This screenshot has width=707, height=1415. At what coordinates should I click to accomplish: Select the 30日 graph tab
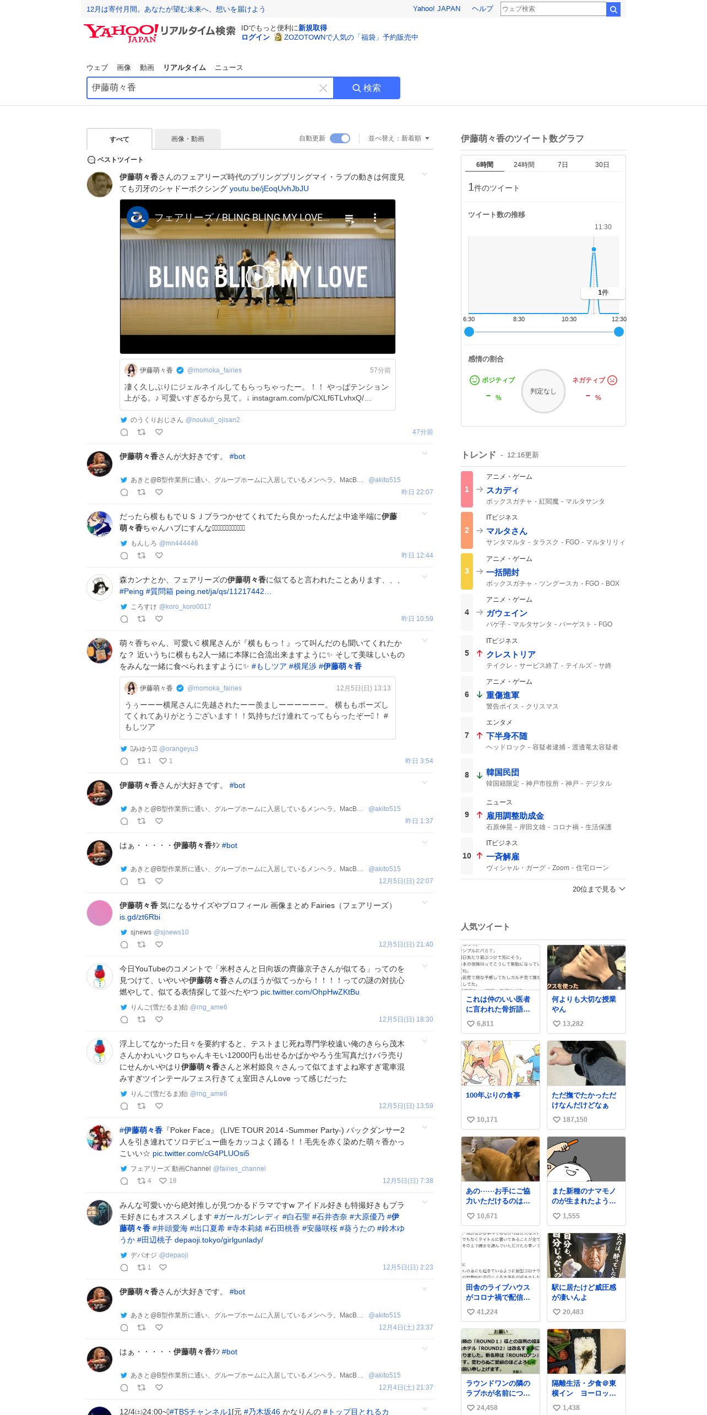602,165
